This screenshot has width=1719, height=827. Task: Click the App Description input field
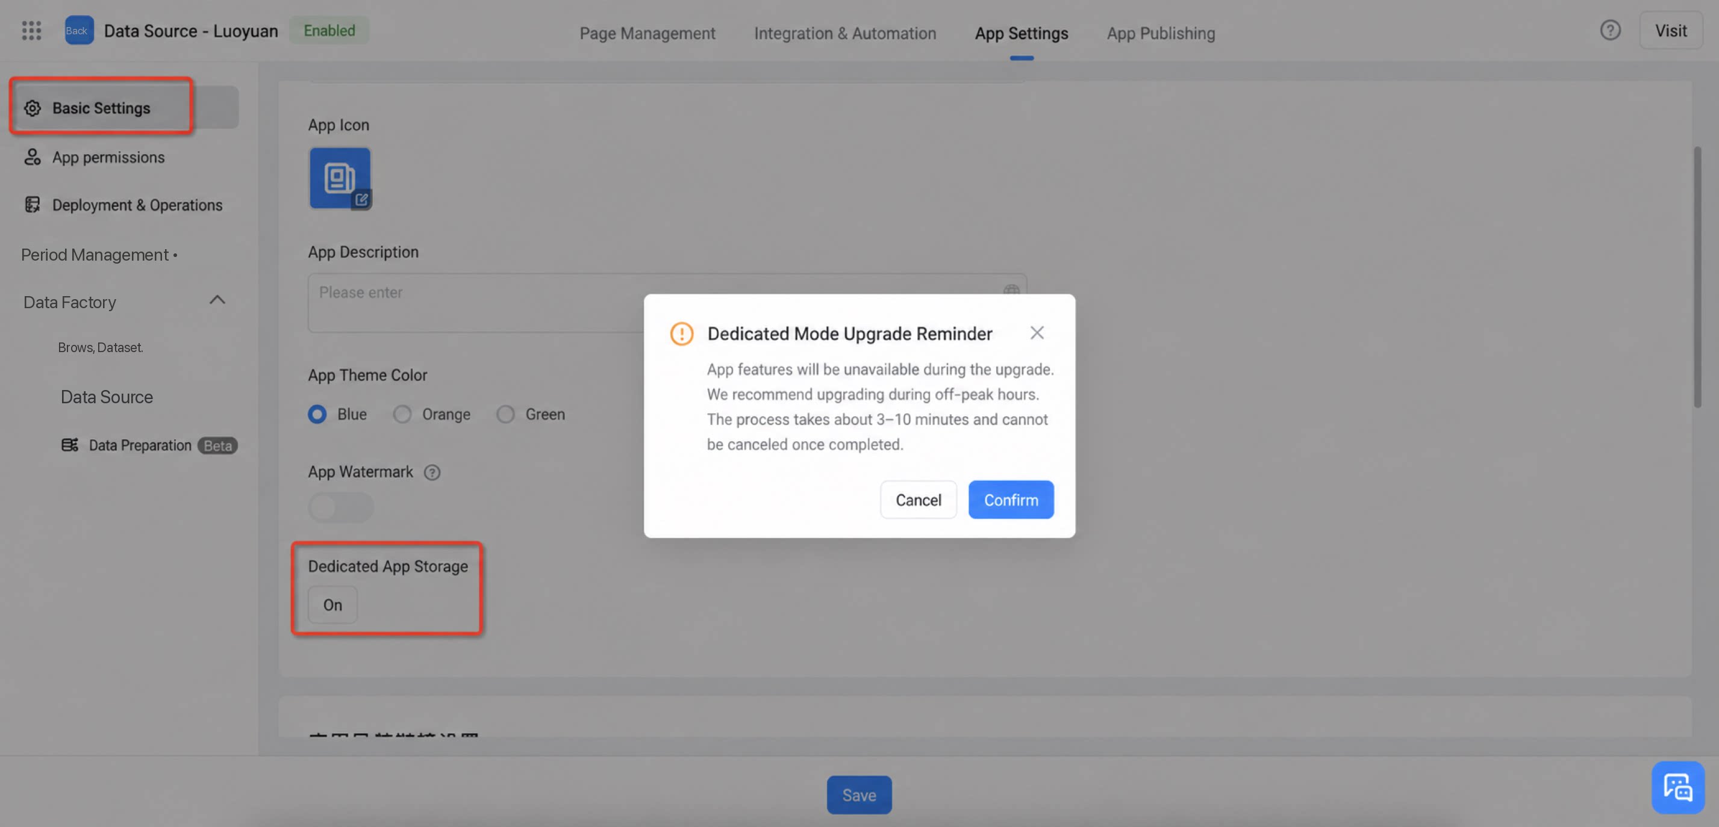tap(667, 303)
